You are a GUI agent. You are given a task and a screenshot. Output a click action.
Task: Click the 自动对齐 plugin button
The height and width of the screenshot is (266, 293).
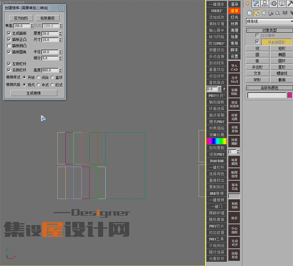(234, 243)
